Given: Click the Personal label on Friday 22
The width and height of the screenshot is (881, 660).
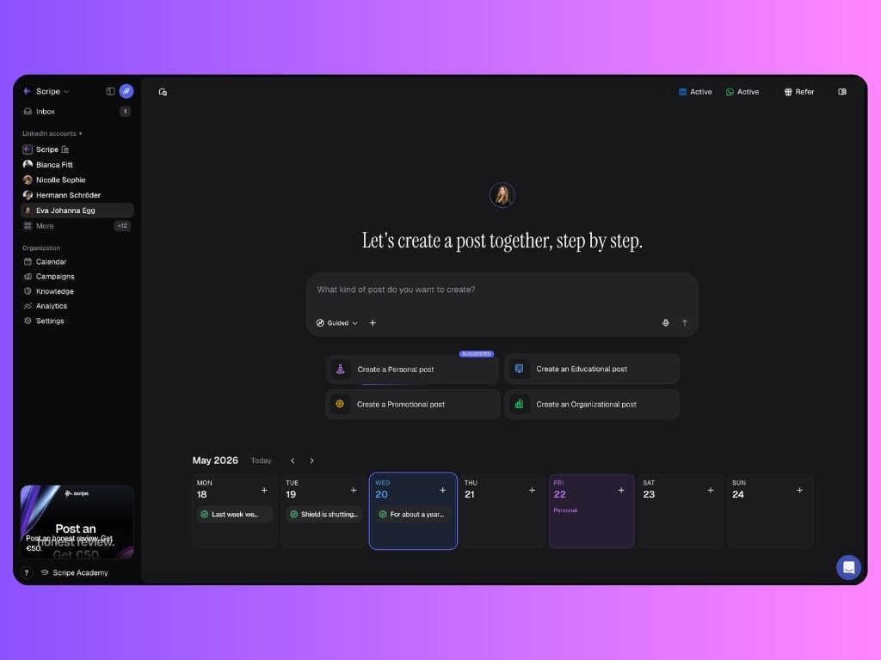Looking at the screenshot, I should [x=565, y=510].
